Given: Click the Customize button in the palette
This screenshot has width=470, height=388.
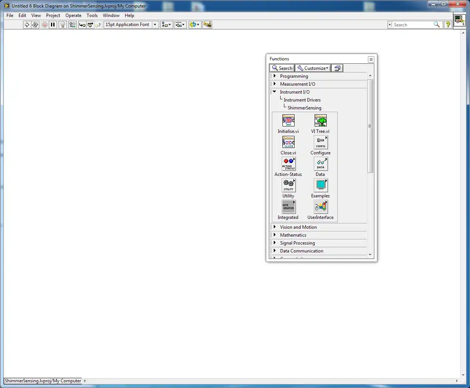Looking at the screenshot, I should point(313,68).
